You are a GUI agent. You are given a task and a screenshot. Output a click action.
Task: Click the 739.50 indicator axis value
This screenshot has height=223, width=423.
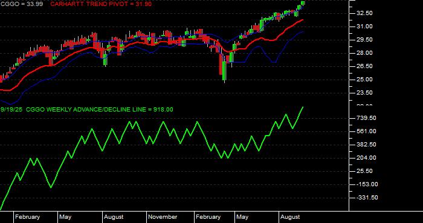[366, 118]
